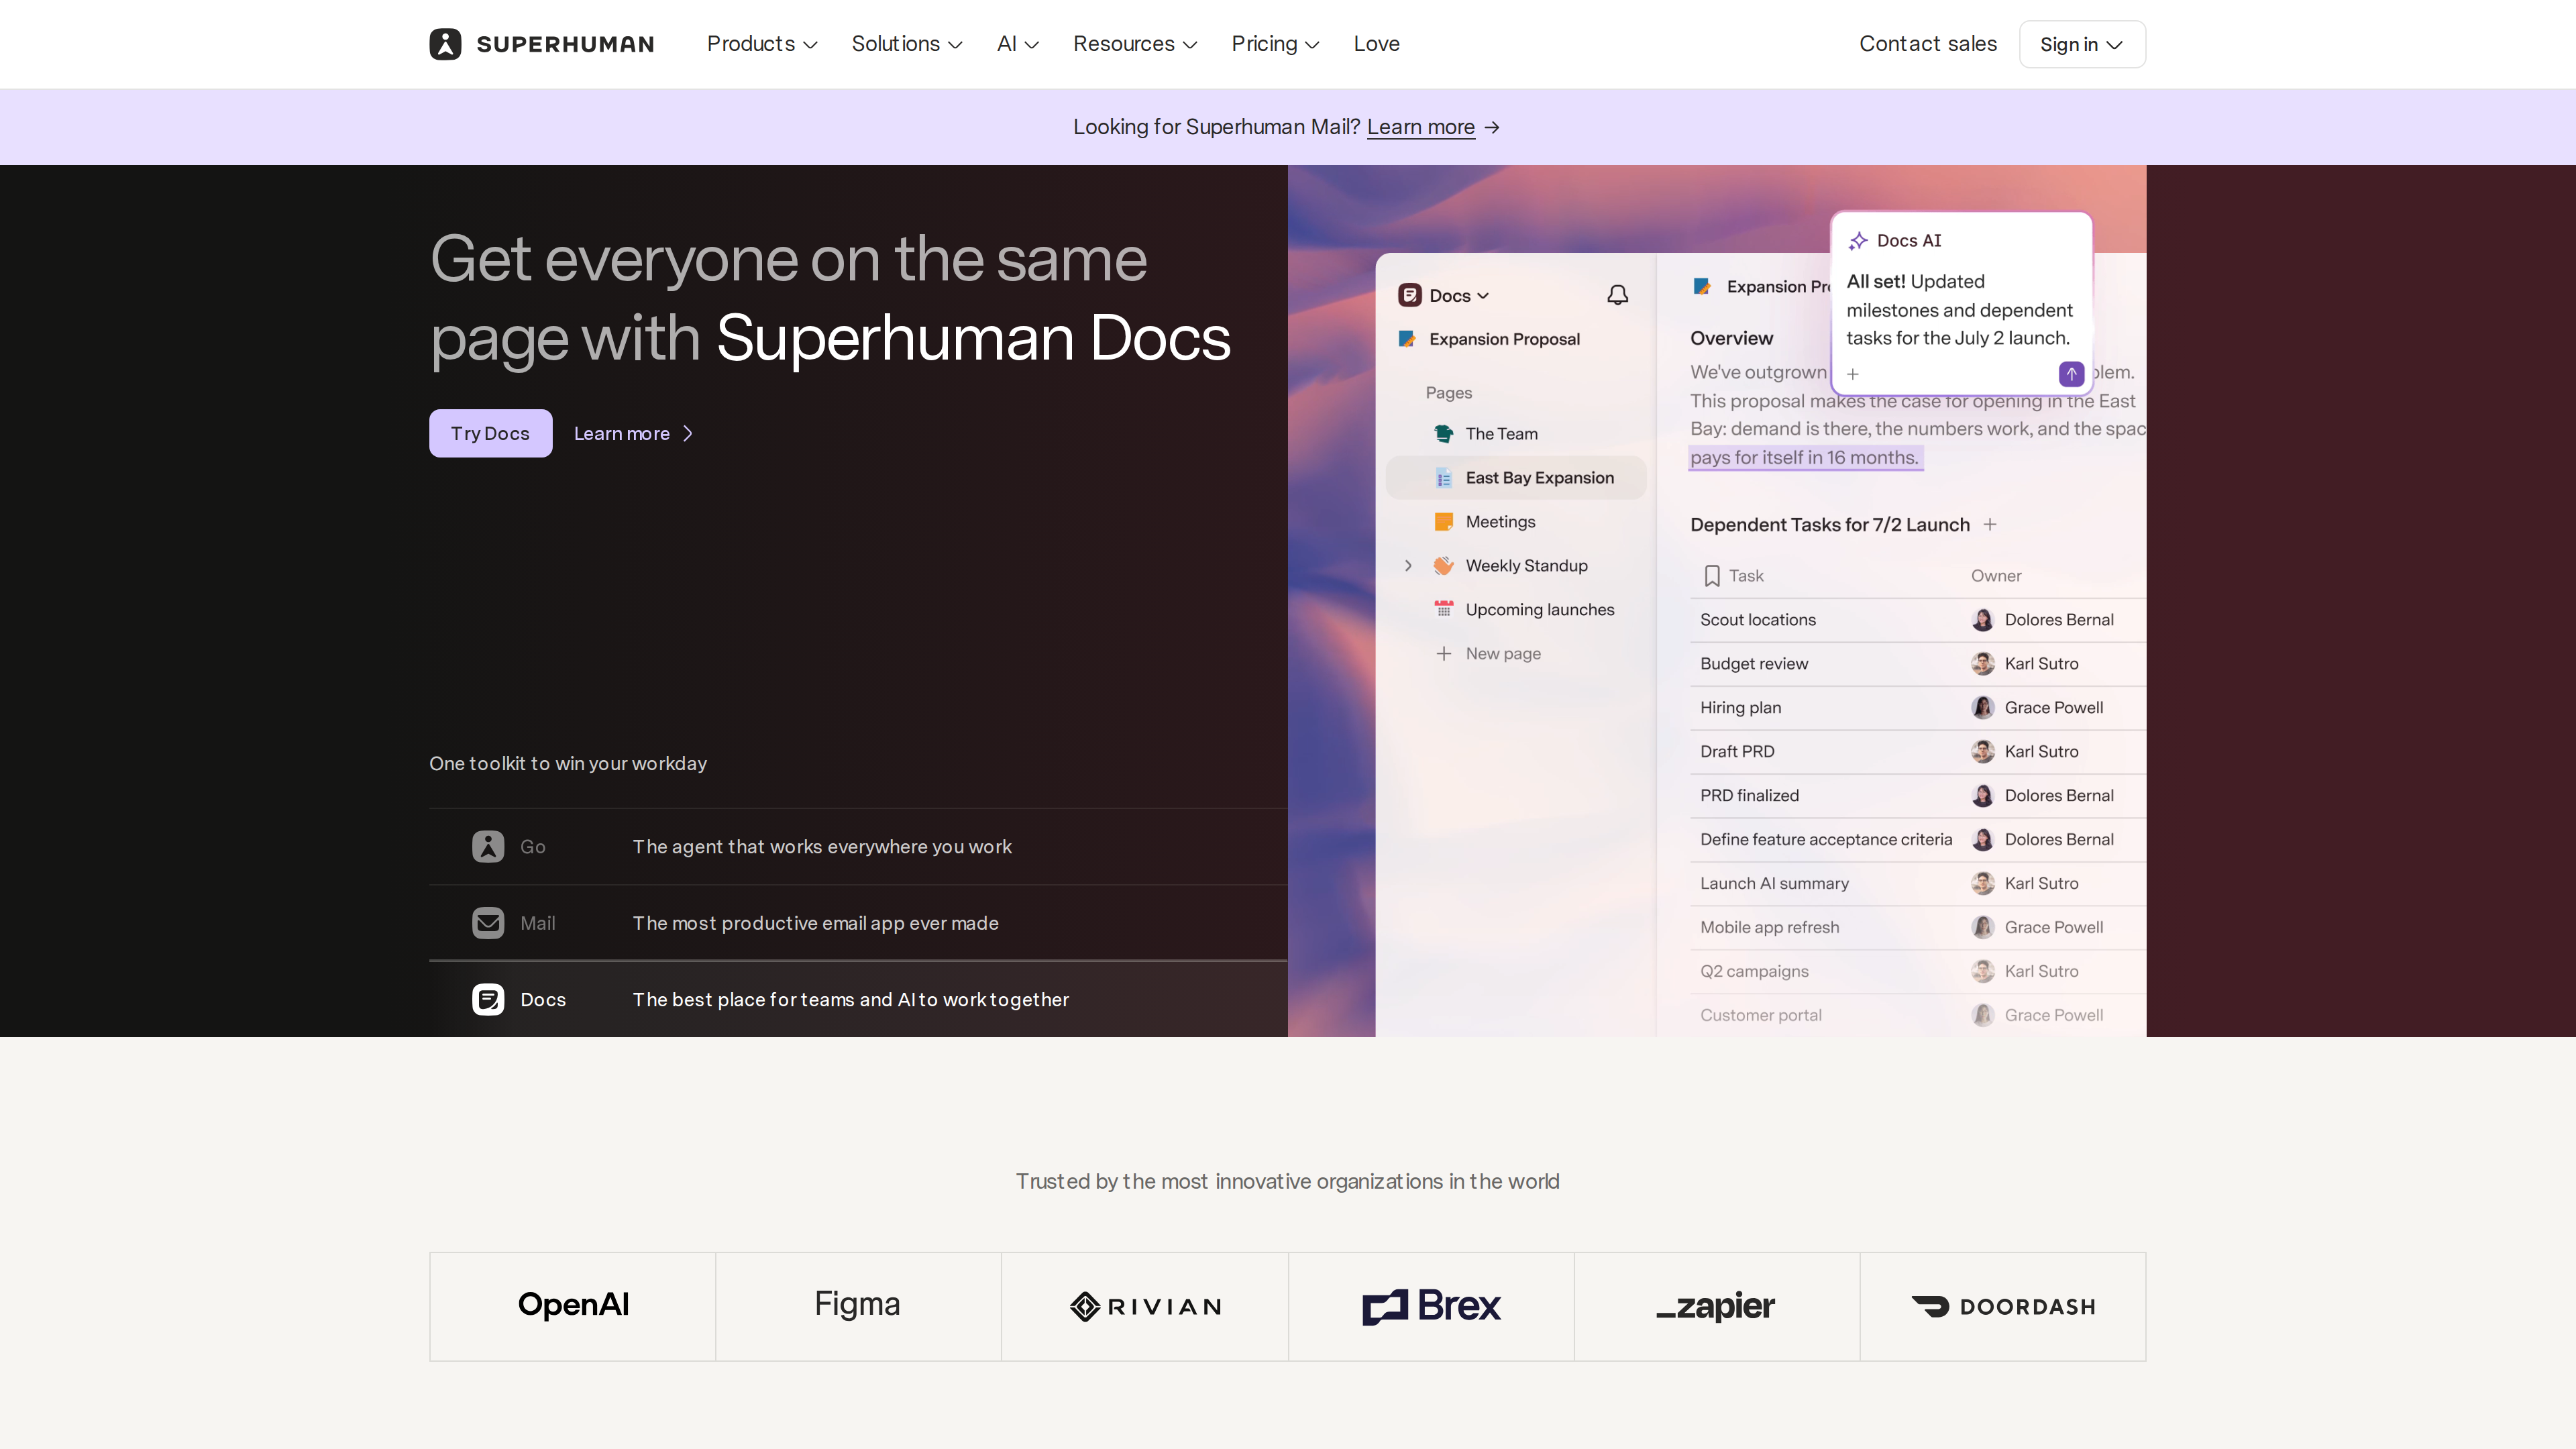Click the notification bell icon in Docs panel
Screen dimensions: 2576x1449
click(x=1618, y=295)
